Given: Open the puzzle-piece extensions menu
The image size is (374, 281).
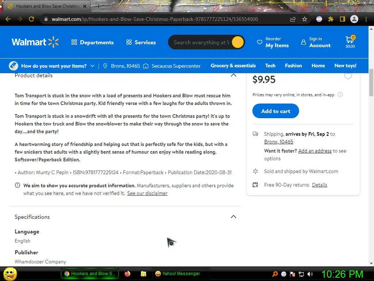Looking at the screenshot, I should (x=331, y=19).
